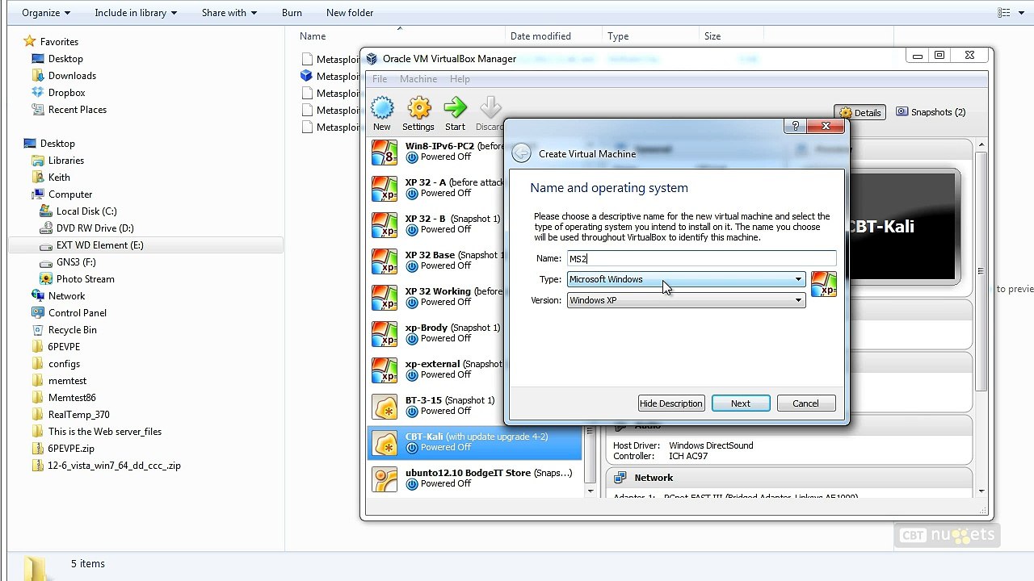Screen dimensions: 1034x581
Task: Open the Share with dropdown
Action: click(x=229, y=13)
